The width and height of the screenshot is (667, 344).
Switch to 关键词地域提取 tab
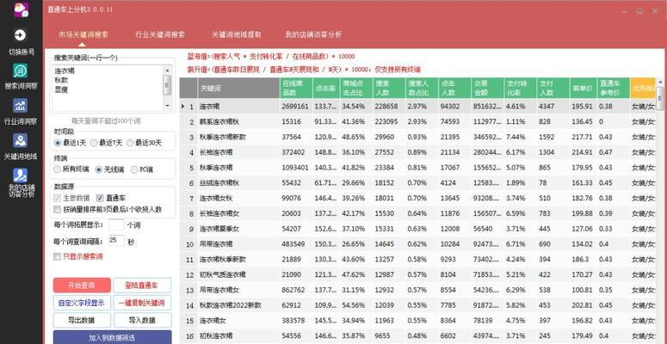tap(237, 35)
